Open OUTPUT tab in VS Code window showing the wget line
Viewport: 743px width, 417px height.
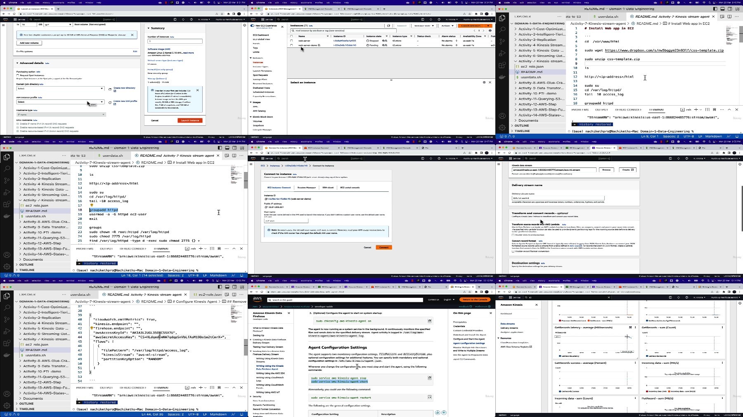(x=601, y=110)
